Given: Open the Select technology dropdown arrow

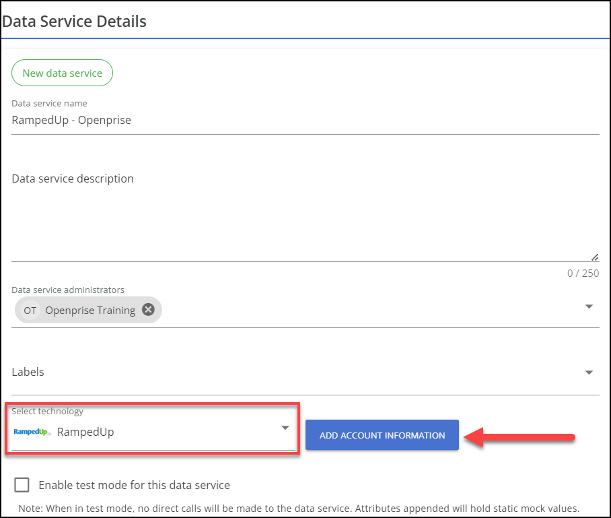Looking at the screenshot, I should 285,428.
